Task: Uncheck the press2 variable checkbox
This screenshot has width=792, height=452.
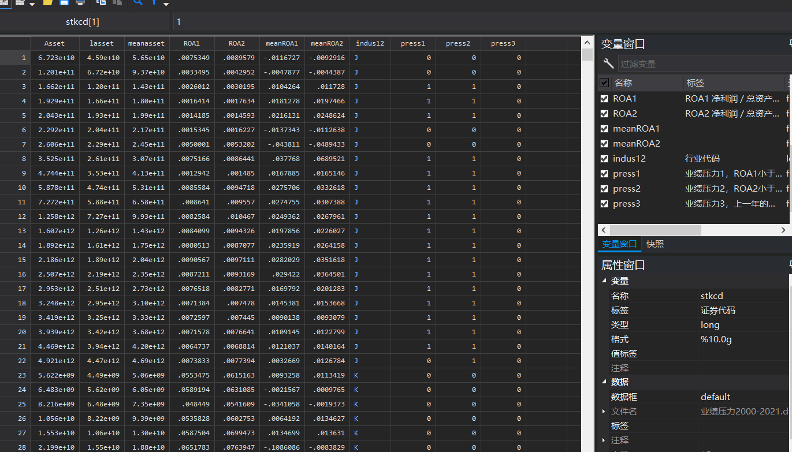Action: 604,189
